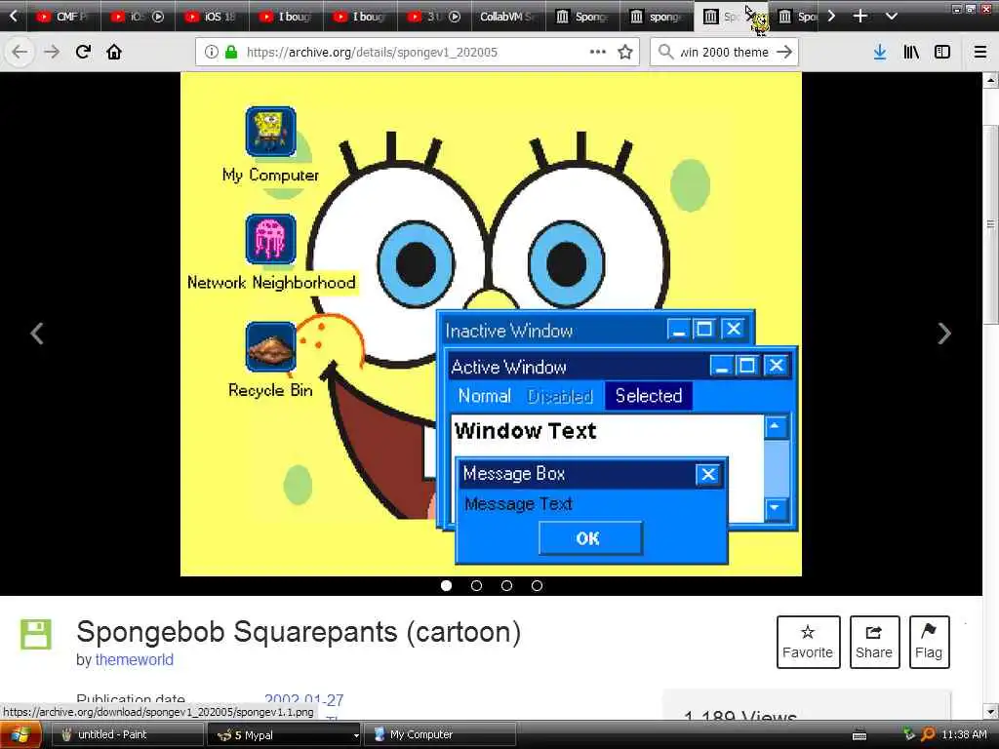Focus the 'win 2000 theme' search box
This screenshot has height=749, width=999.
[724, 53]
